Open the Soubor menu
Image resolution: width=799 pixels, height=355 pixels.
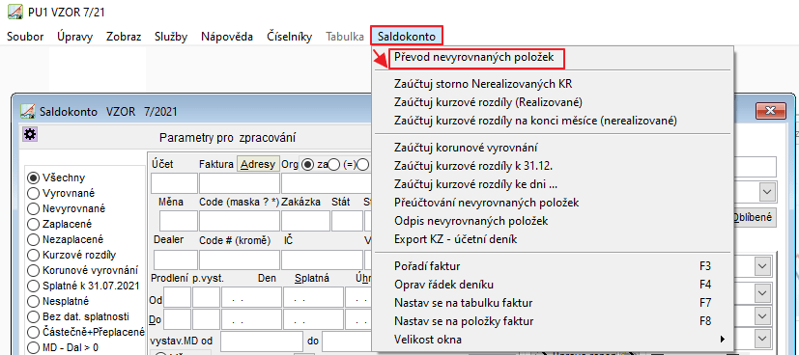pos(25,37)
